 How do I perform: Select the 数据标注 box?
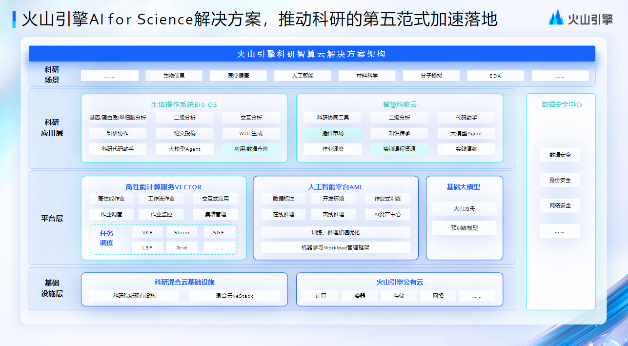tap(283, 199)
